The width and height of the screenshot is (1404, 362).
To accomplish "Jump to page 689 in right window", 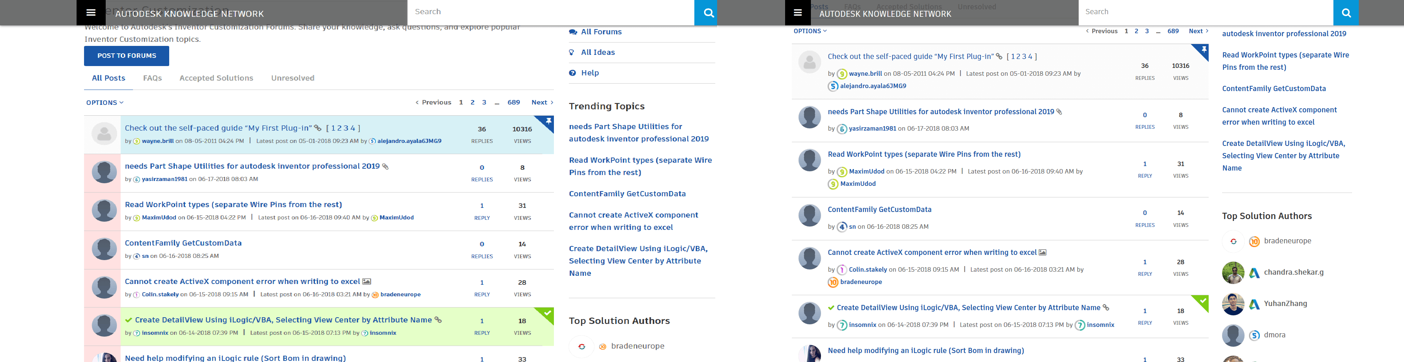I will tap(1173, 31).
